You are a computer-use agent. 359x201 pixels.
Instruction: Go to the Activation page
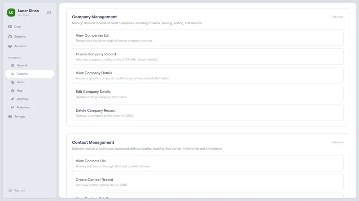pos(23,107)
